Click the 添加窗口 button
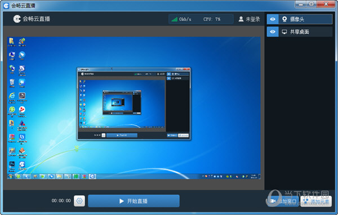This screenshot has height=215, width=338. click(283, 201)
